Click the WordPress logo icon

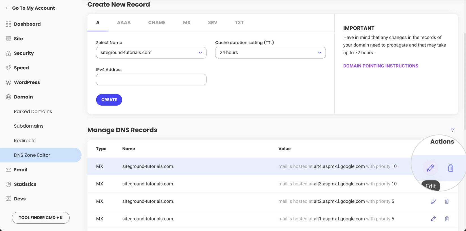tap(8, 82)
